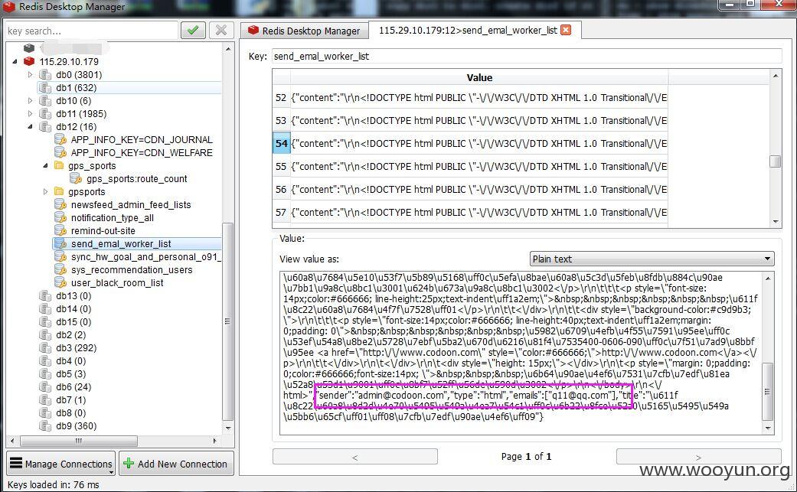Viewport: 797px width, 492px height.
Task: Select db6 (24) in tree
Action: [x=73, y=387]
